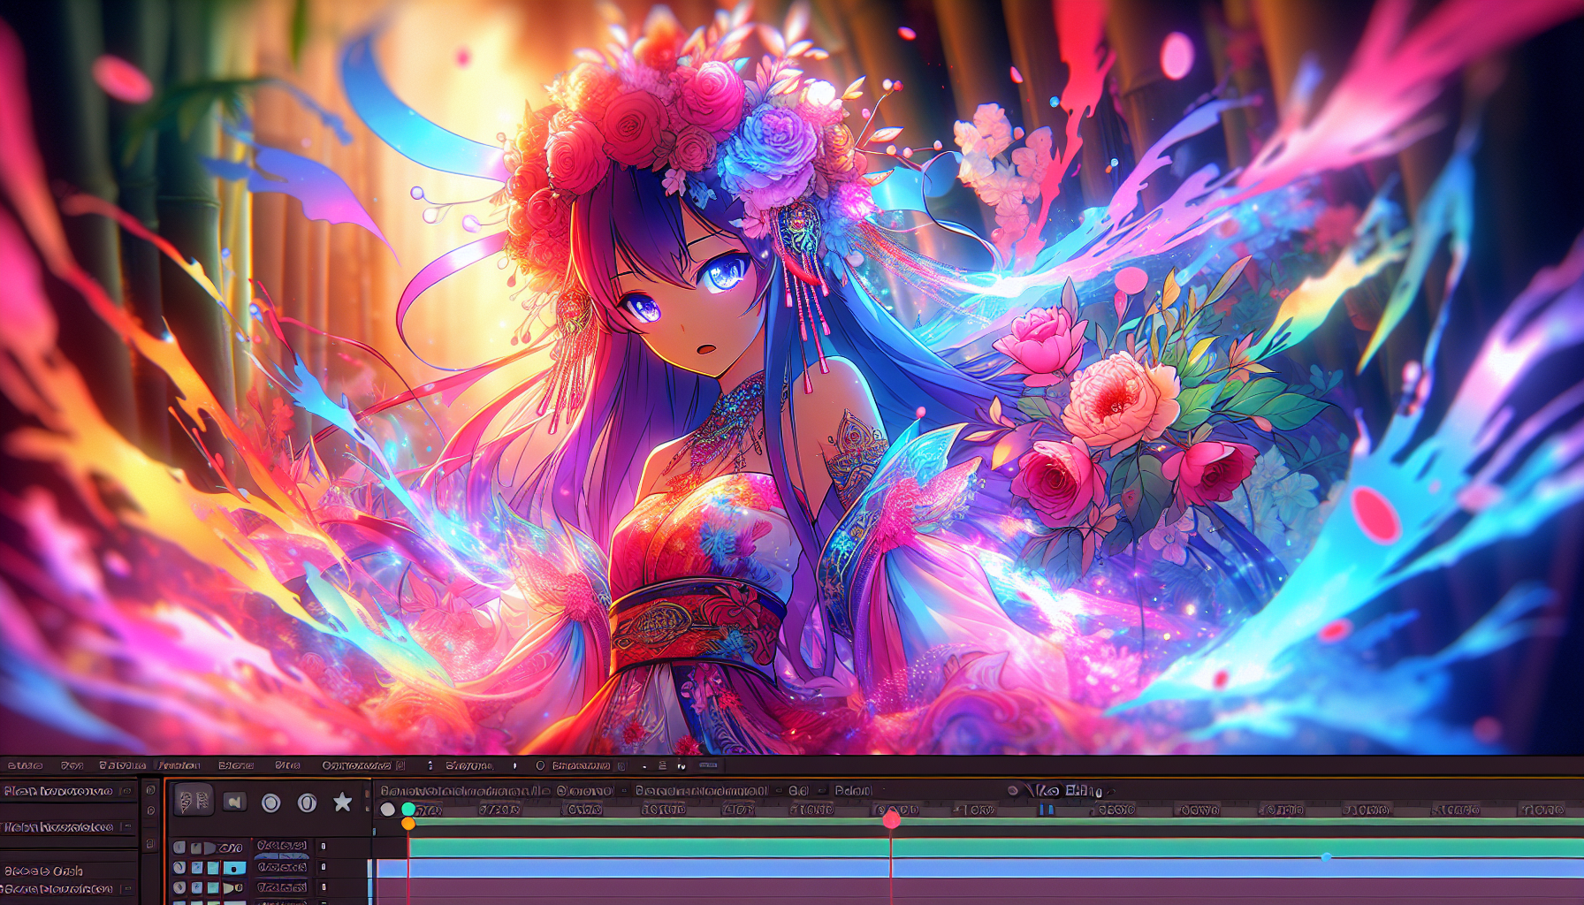Viewport: 1584px width, 905px height.
Task: Click the small icon atop the narrow side strip
Action: click(x=150, y=789)
